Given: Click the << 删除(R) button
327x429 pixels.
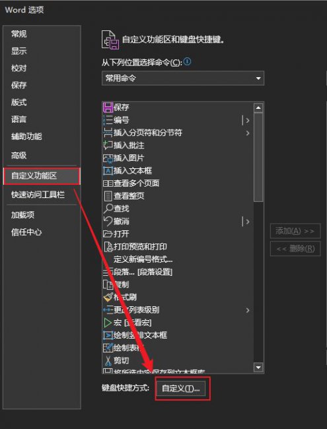Looking at the screenshot, I should pyautogui.click(x=295, y=249).
